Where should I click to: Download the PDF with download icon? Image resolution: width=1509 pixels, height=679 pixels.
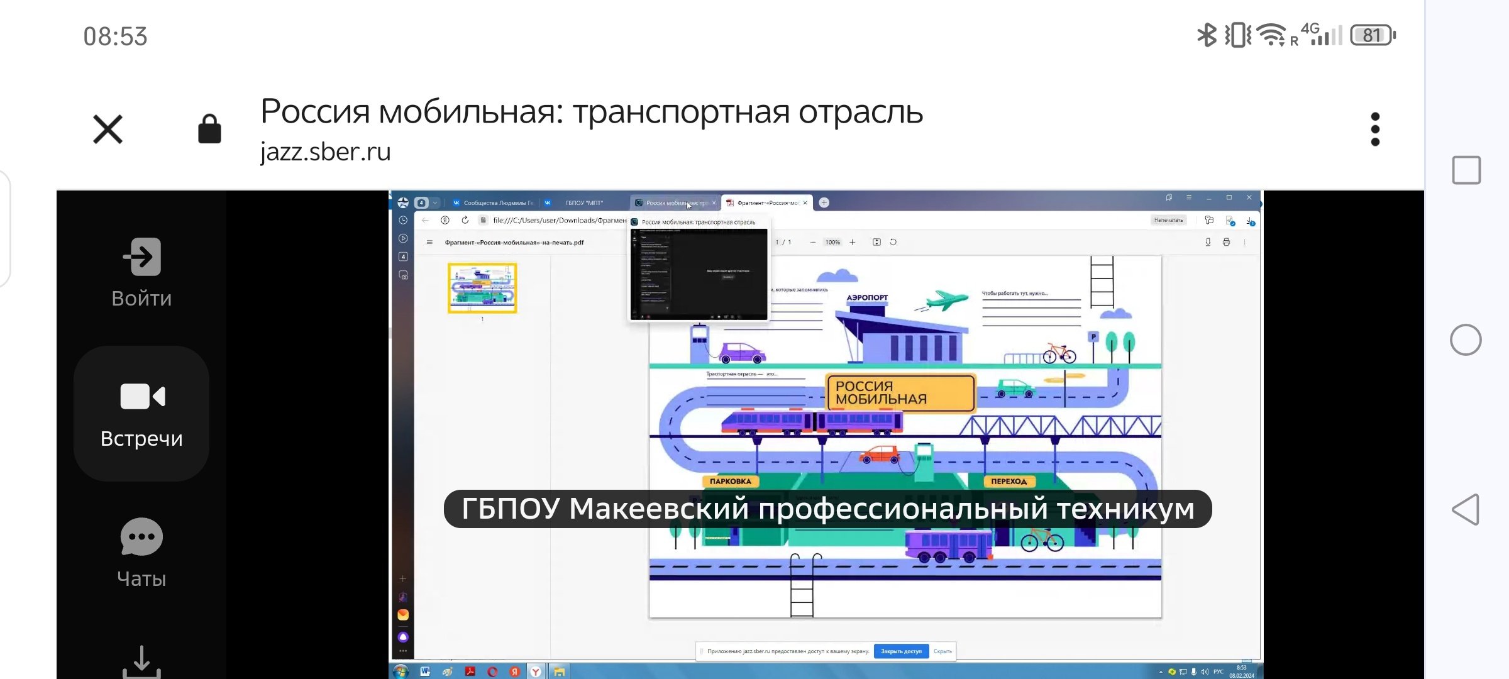pyautogui.click(x=1208, y=243)
